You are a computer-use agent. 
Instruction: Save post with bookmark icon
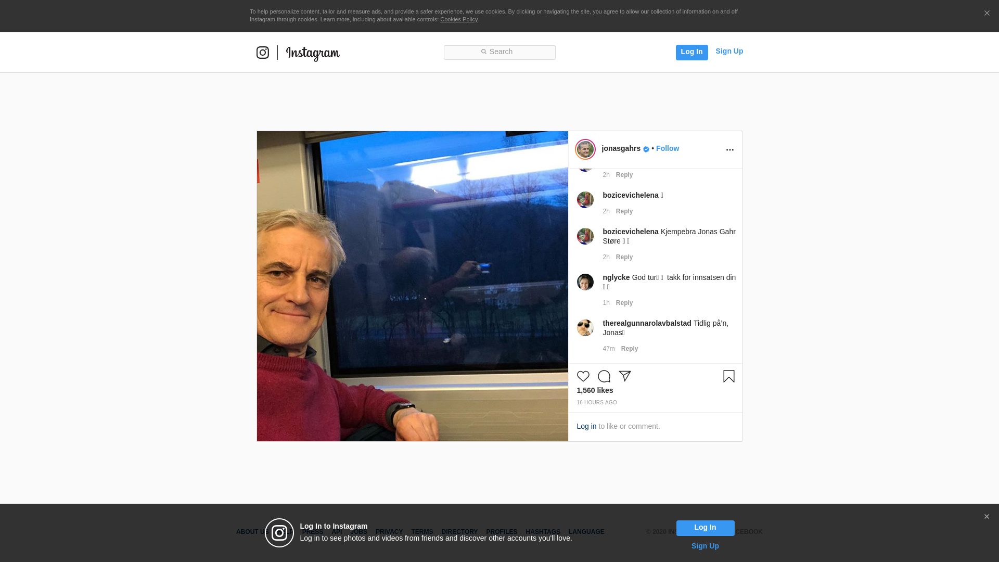point(728,376)
